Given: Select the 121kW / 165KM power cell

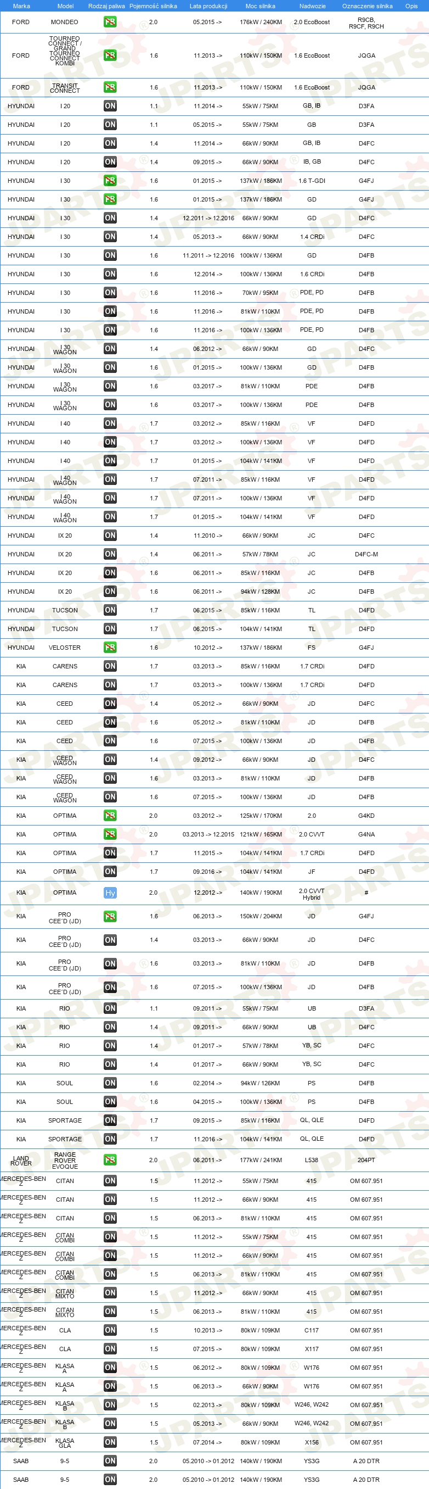Looking at the screenshot, I should point(261,834).
